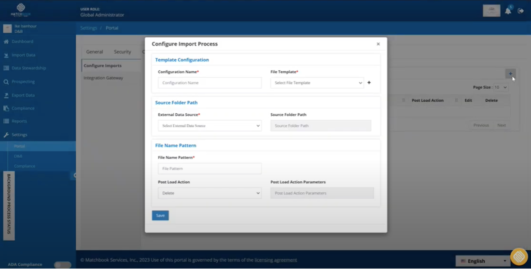
Task: Click the Prospecting magnifier icon
Action: coord(6,81)
